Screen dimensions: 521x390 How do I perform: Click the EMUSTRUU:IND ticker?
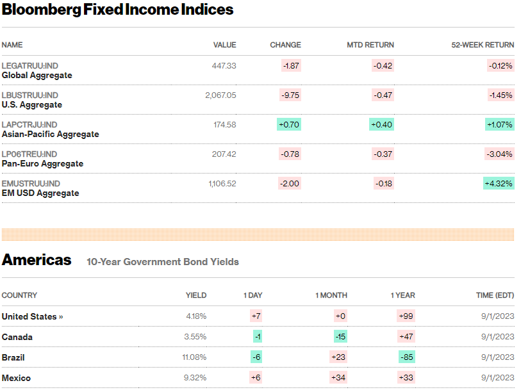point(31,184)
